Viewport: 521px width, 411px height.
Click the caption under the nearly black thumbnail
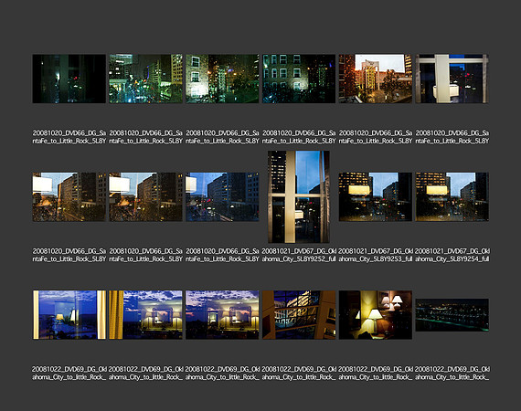[x=69, y=137]
